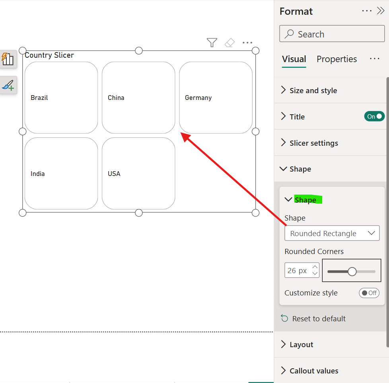Switch to the Properties tab
This screenshot has width=389, height=383.
tap(336, 59)
